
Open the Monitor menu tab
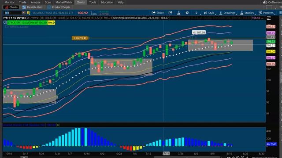pos(9,2)
